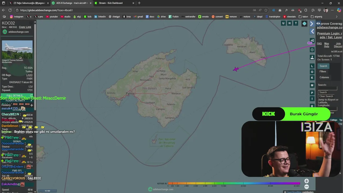Viewport: 343px width, 193px height.
Task: Switch to Stream - Kick Dashboard tab
Action: [x=114, y=3]
